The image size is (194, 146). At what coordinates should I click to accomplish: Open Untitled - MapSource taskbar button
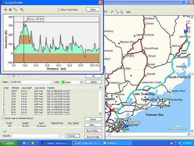pos(56,143)
